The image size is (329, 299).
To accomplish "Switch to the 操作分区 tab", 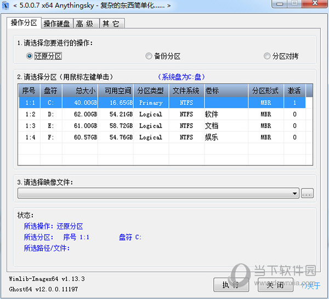I will (x=24, y=23).
